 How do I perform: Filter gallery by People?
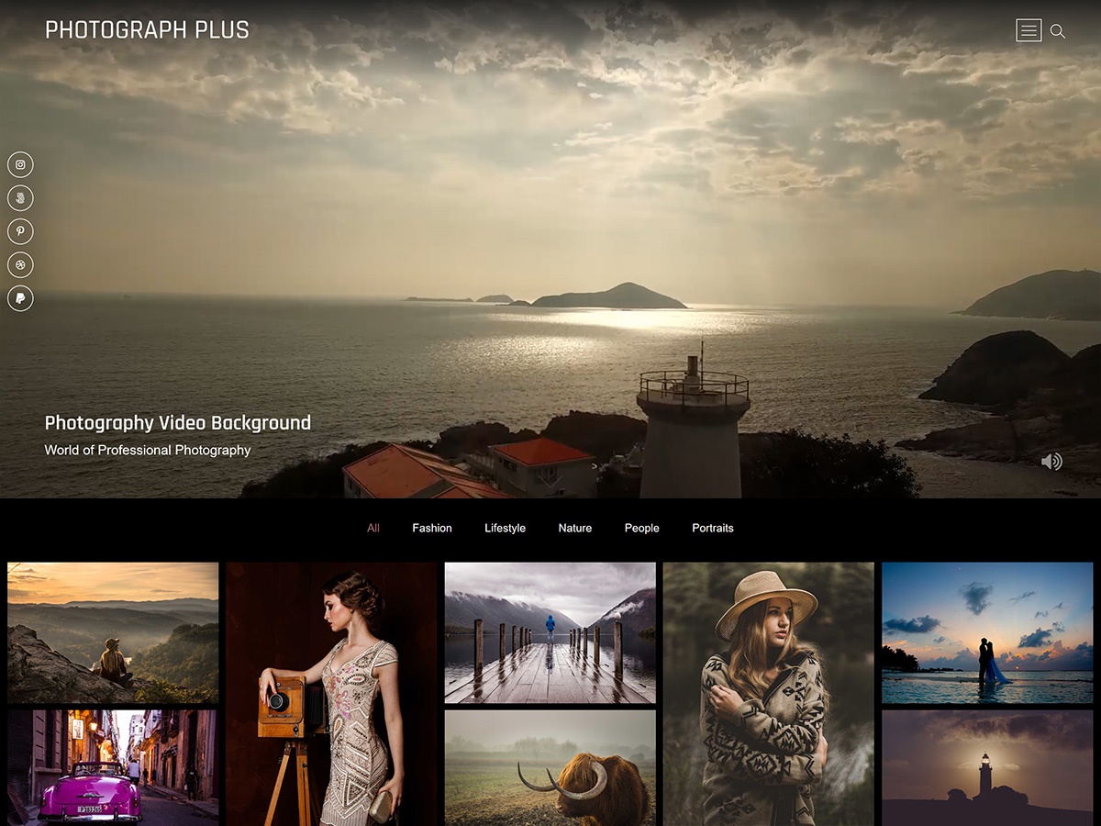(x=642, y=529)
